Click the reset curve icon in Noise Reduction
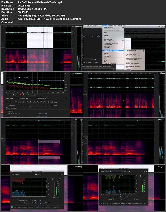Viewport: 166px width, 212px height. 66,98
